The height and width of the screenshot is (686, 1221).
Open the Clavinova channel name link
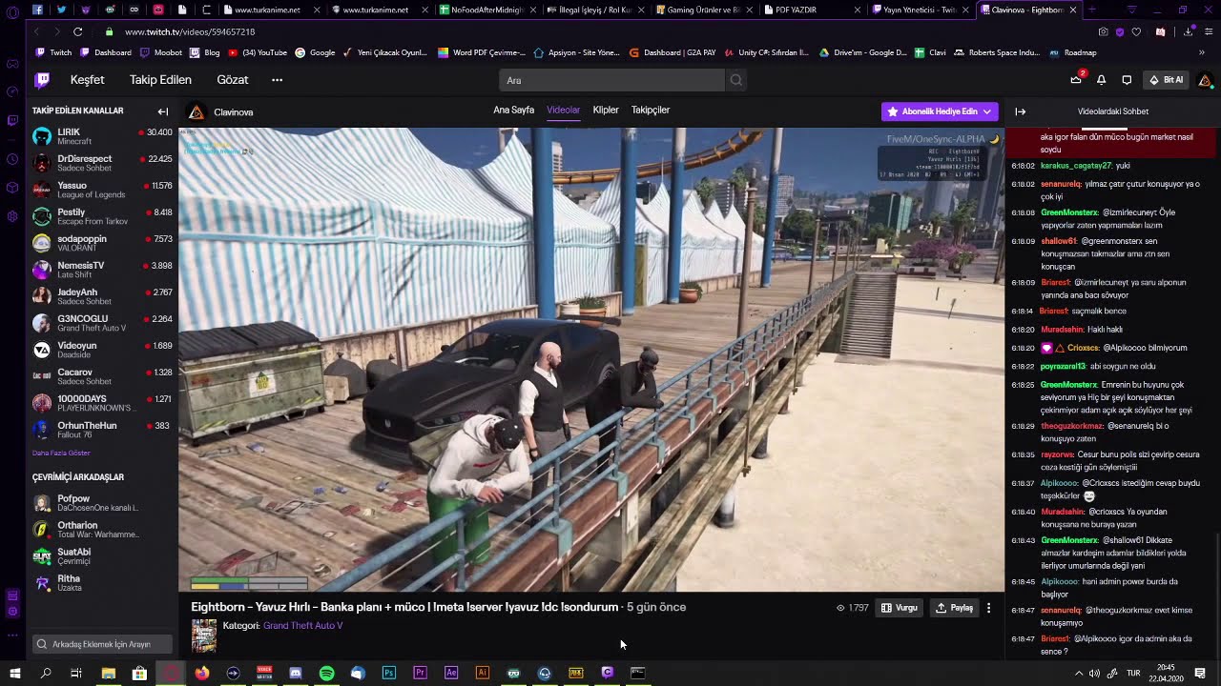[x=234, y=112]
